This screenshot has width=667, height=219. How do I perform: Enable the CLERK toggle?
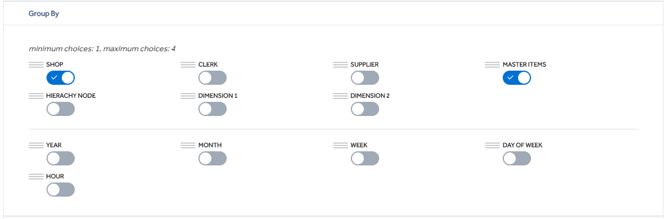(x=213, y=78)
